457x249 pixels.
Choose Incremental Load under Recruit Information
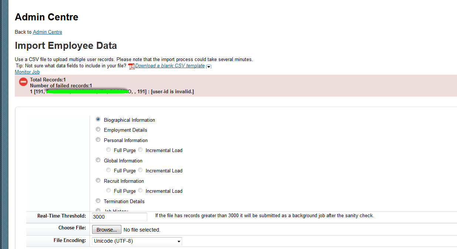point(140,190)
